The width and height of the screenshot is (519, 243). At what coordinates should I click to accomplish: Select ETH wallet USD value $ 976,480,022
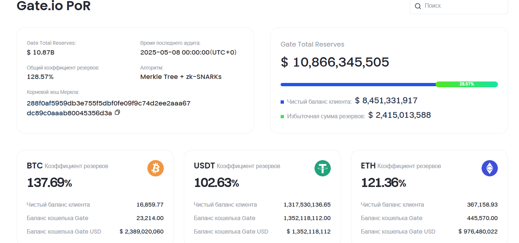click(x=478, y=232)
